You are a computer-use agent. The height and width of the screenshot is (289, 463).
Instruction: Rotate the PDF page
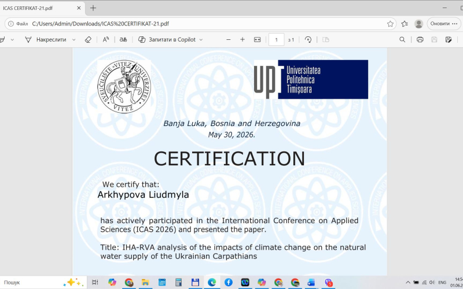coord(308,39)
